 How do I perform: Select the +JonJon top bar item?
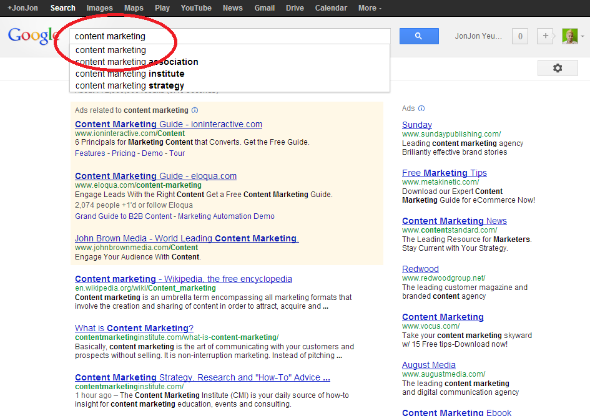tap(22, 8)
